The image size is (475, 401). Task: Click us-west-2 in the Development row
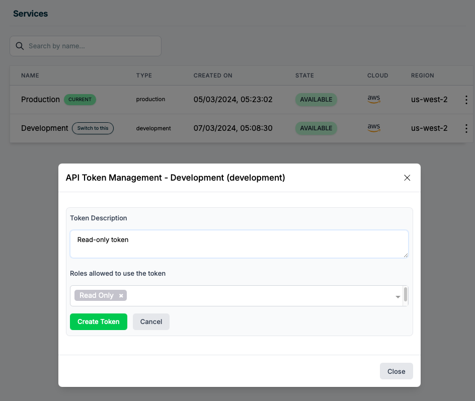click(x=429, y=128)
